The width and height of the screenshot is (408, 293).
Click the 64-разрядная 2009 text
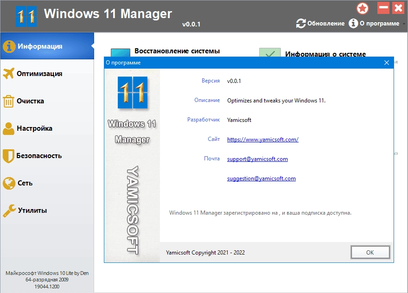pyautogui.click(x=47, y=280)
